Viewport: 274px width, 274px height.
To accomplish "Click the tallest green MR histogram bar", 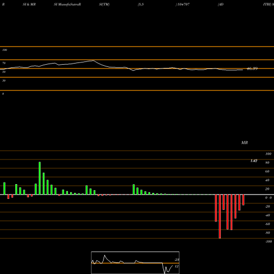I will coord(39,178).
